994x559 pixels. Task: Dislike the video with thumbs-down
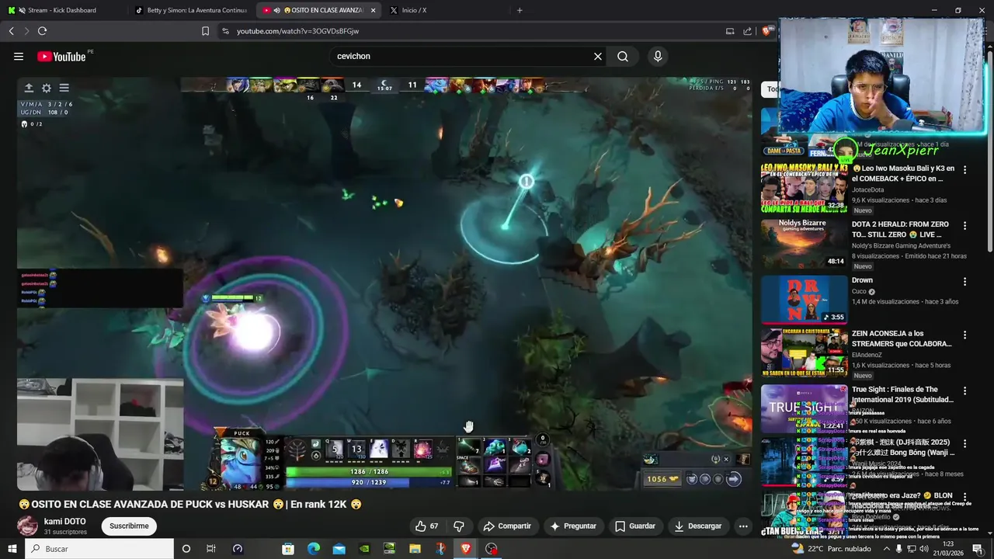(459, 526)
